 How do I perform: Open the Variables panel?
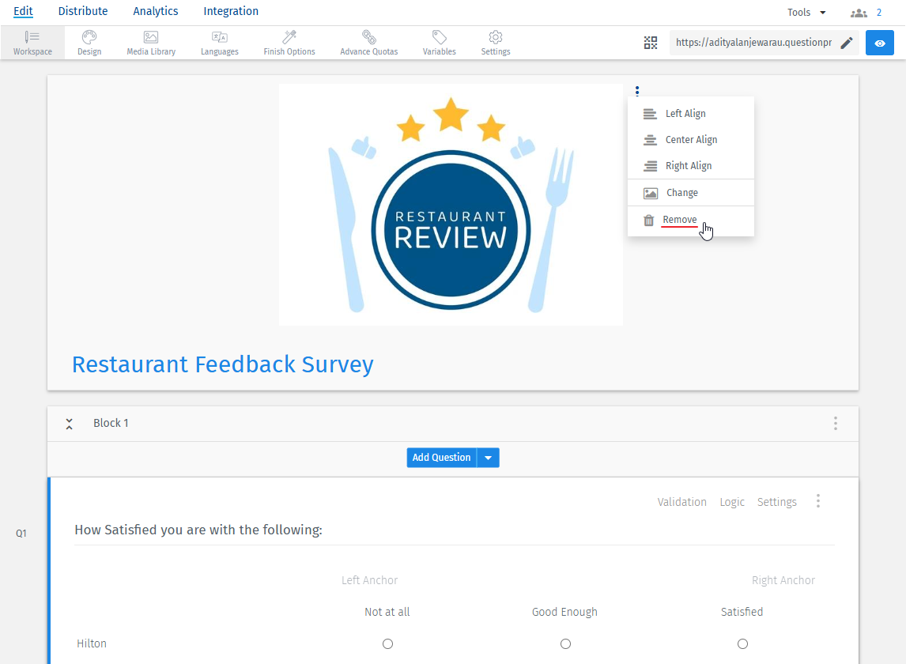coord(439,42)
